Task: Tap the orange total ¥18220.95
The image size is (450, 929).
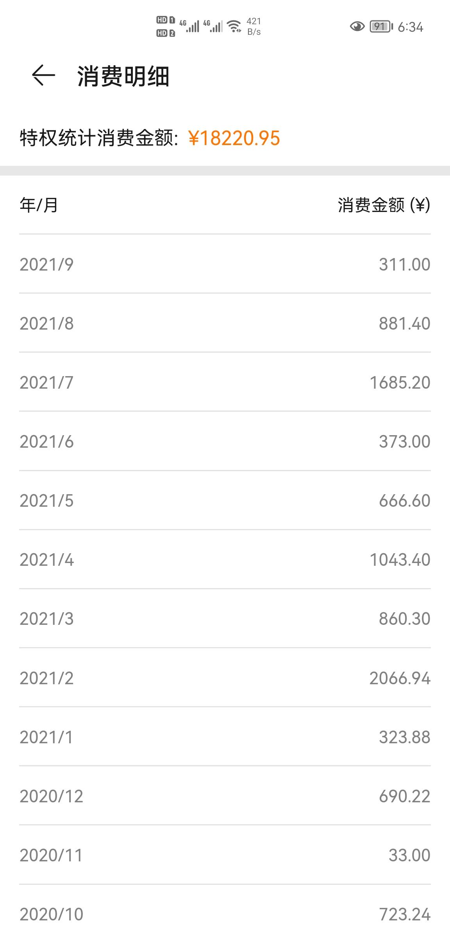Action: [234, 138]
